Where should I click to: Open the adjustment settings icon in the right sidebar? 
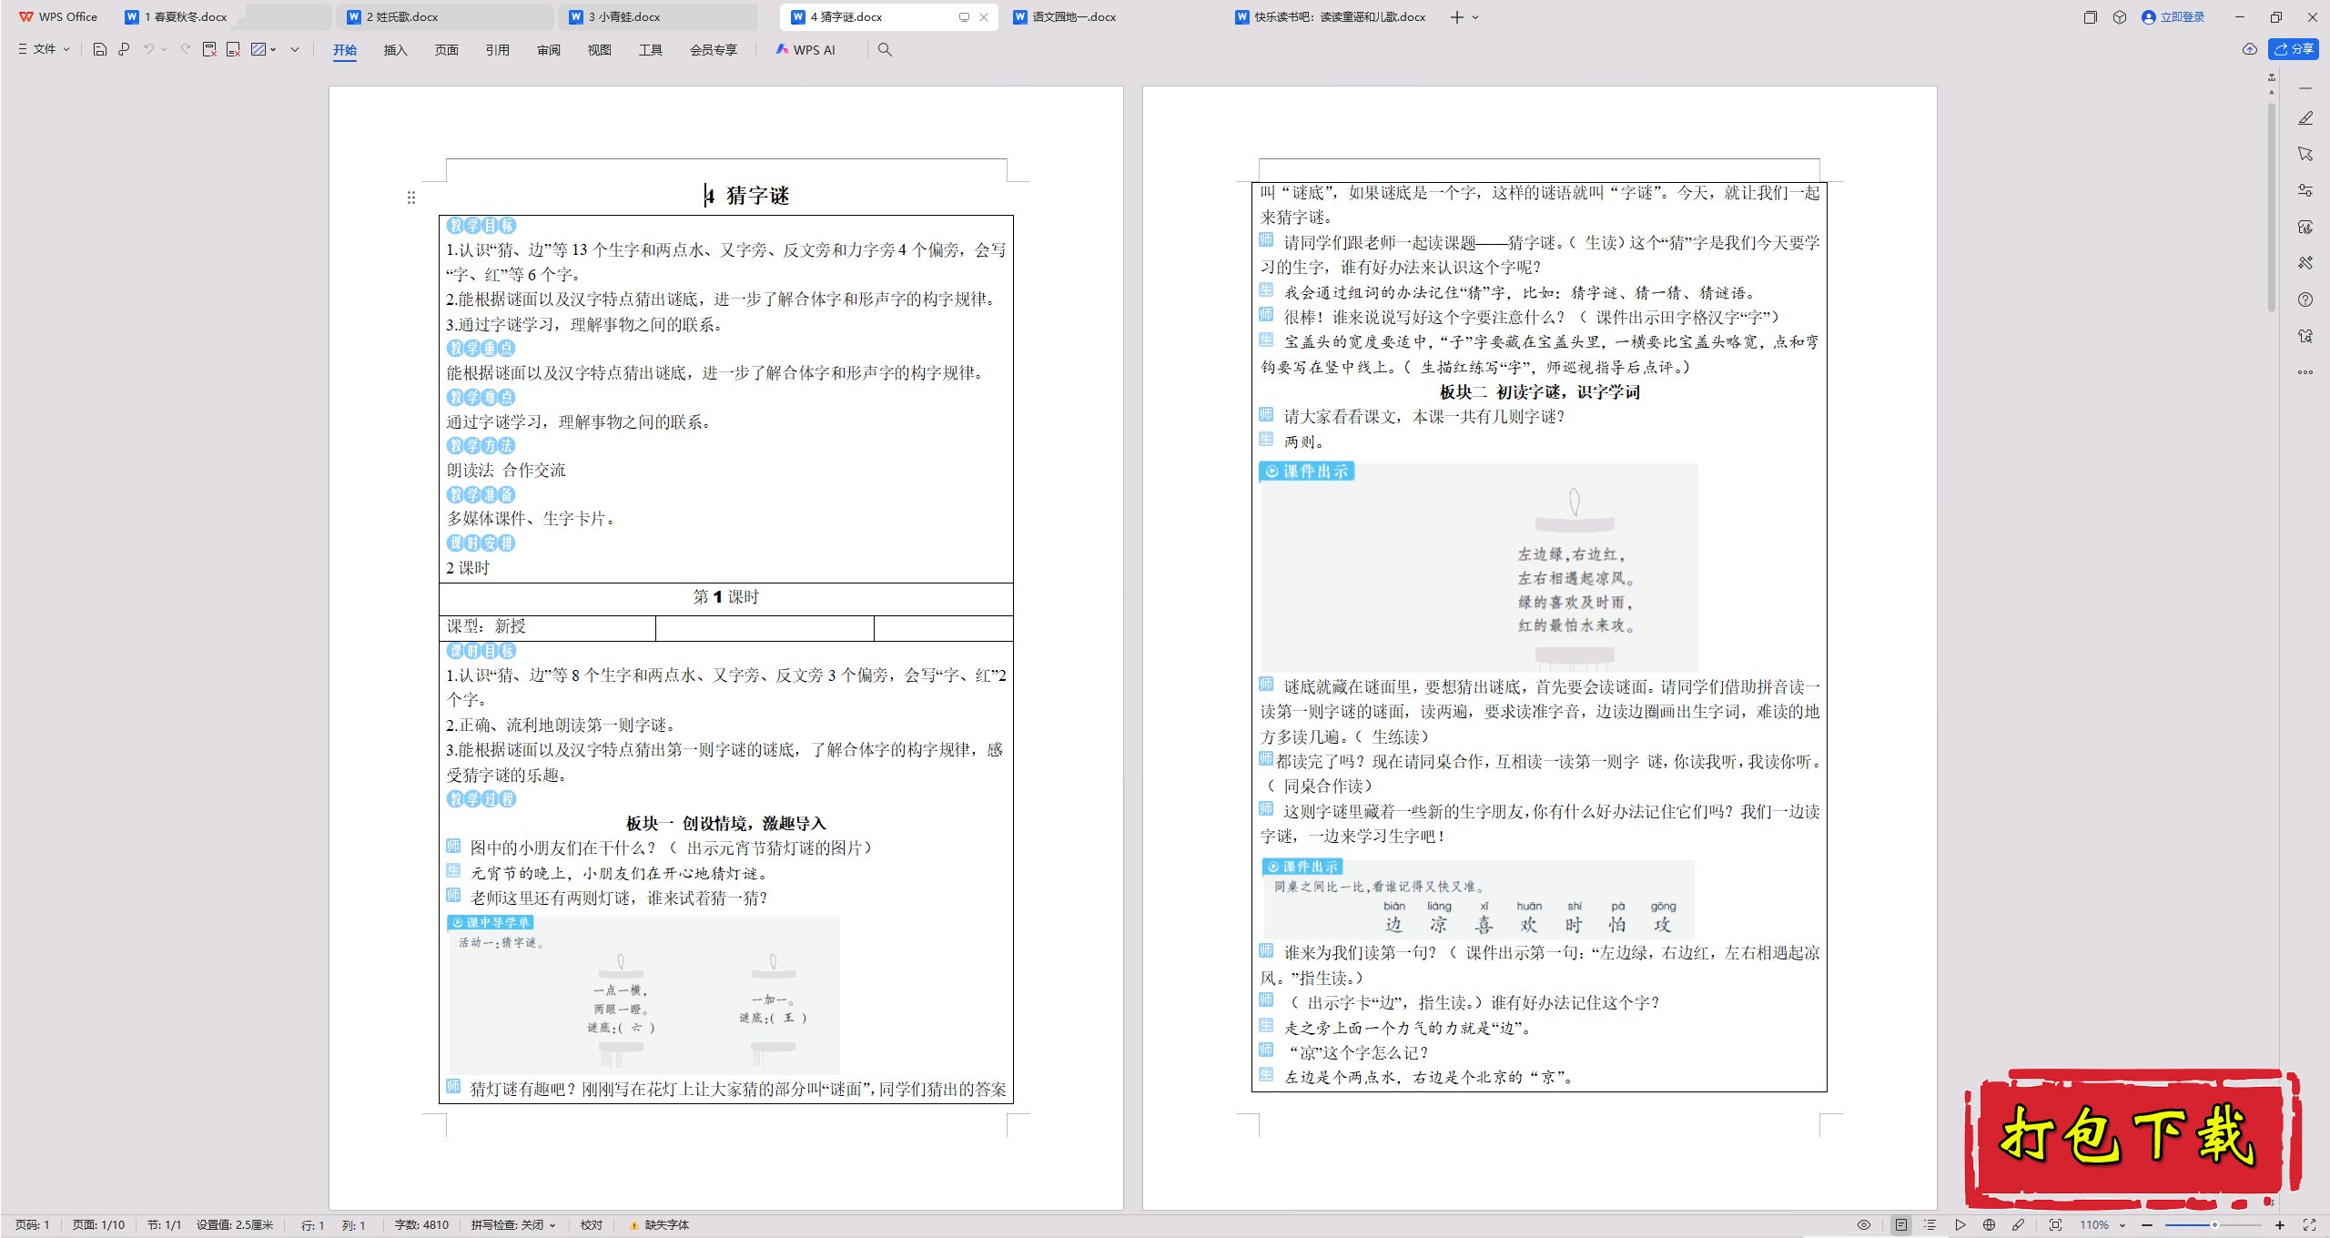click(x=2305, y=190)
